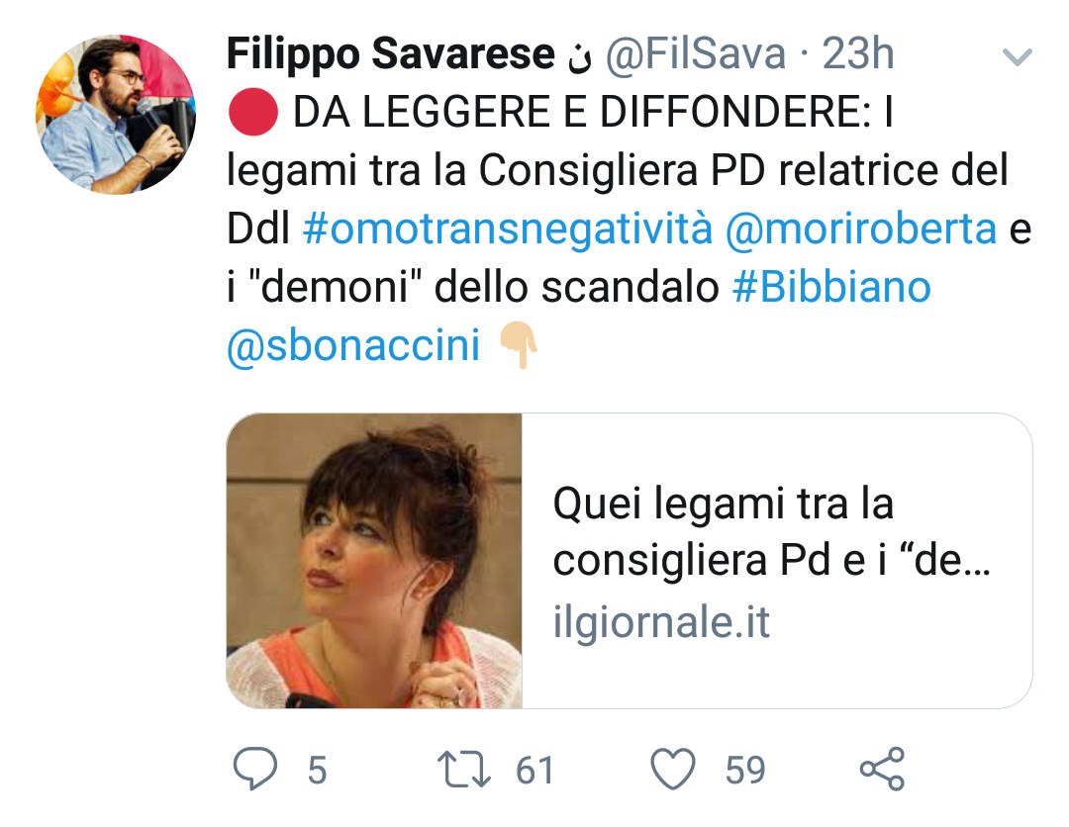This screenshot has height=827, width=1069.
Task: Open Filippo Savarese's profile picture
Action: click(x=115, y=114)
